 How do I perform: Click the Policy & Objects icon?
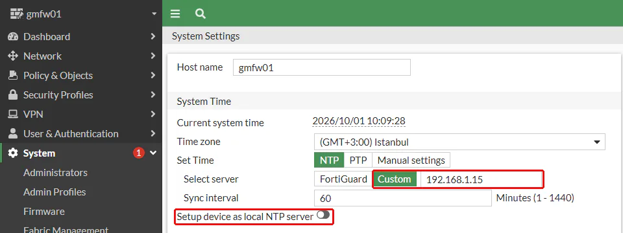point(13,75)
